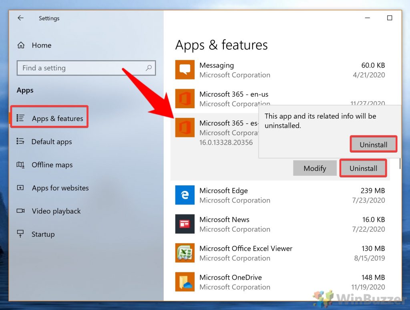
Task: Click Modify for Microsoft 365
Action: [315, 168]
